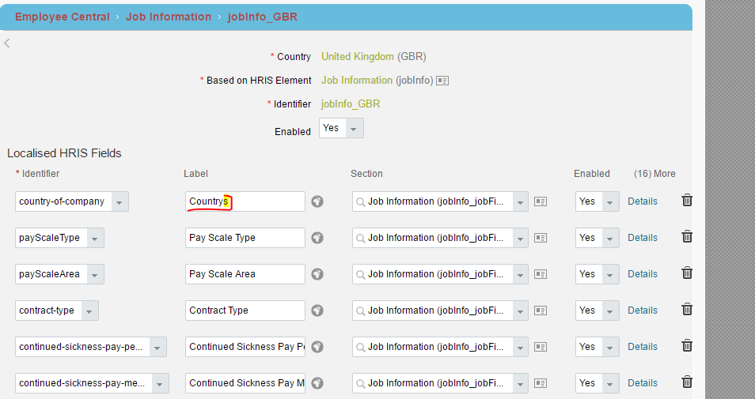Viewport: 755px width, 399px height.
Task: Delete the country-of-company field row
Action: (687, 200)
